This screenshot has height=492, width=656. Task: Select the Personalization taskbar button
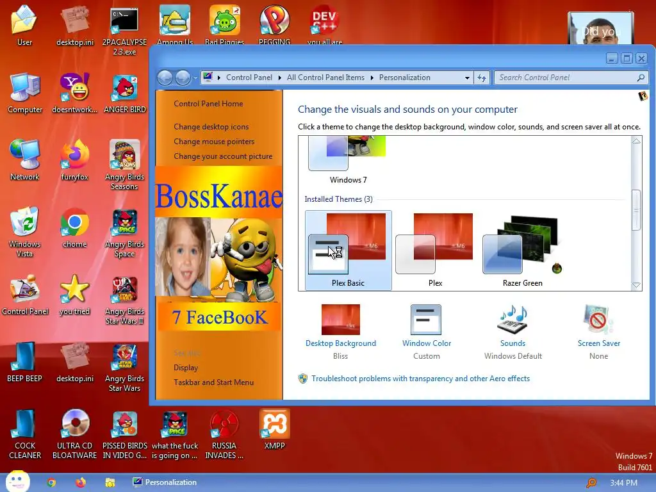tap(165, 482)
